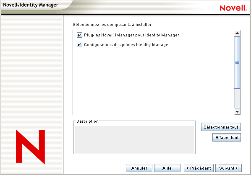Select the 'Configurations des pilotes Identity Manager' text

(127, 45)
